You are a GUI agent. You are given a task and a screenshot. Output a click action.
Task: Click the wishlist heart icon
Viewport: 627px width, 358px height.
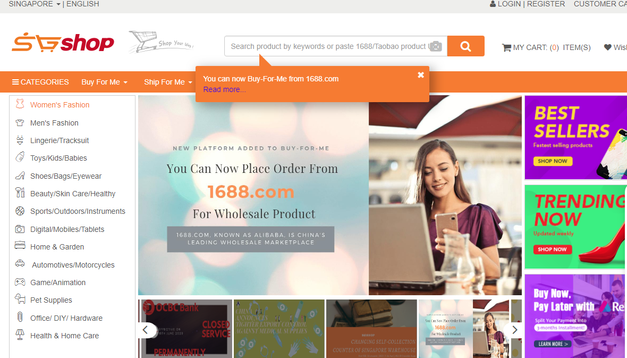607,47
